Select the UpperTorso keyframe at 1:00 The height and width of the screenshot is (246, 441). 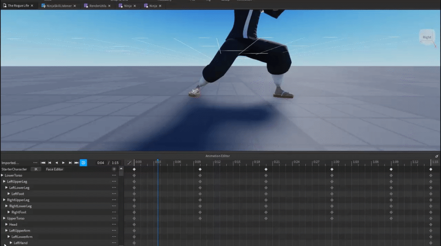[332, 218]
